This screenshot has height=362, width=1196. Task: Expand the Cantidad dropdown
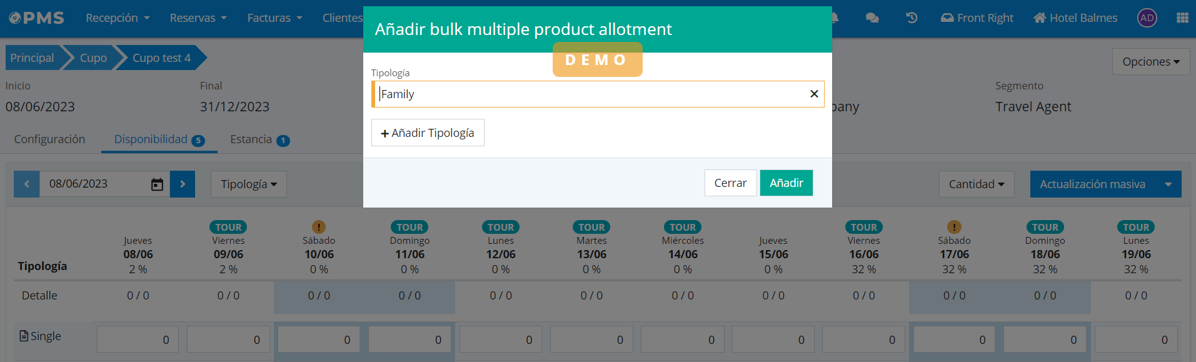point(976,184)
